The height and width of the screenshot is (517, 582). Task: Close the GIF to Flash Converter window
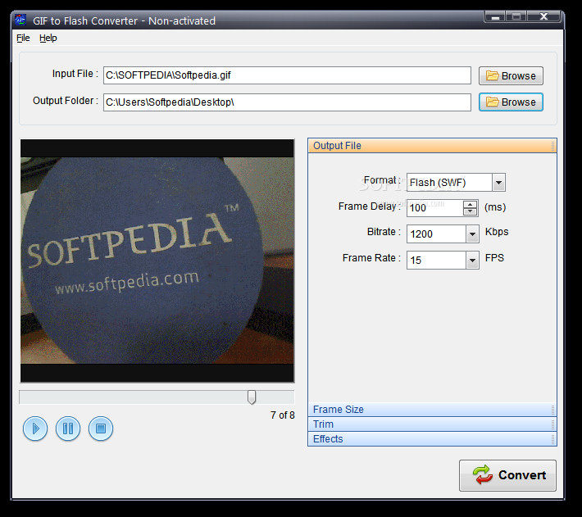coord(543,16)
